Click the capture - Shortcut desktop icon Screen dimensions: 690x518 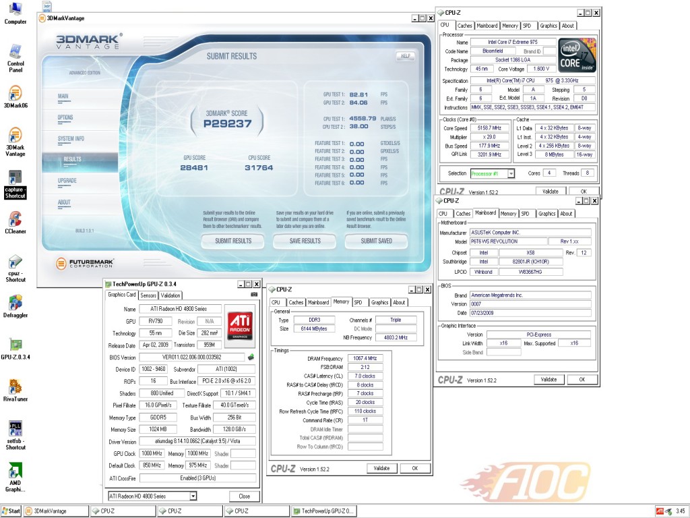tap(15, 185)
